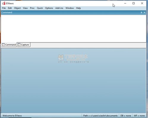This screenshot has height=118, width=148.
Task: Switch to the Command tab
Action: coord(9,45)
